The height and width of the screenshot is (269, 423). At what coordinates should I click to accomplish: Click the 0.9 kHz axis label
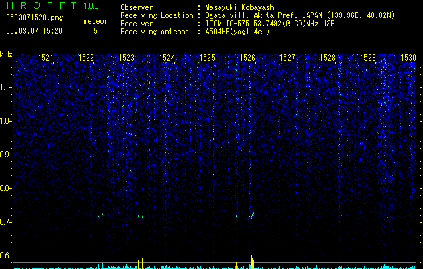[6, 155]
